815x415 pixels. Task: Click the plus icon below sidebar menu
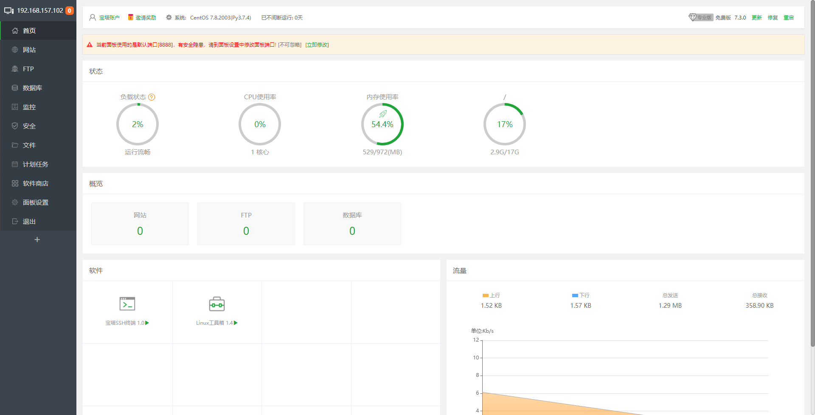pyautogui.click(x=37, y=240)
